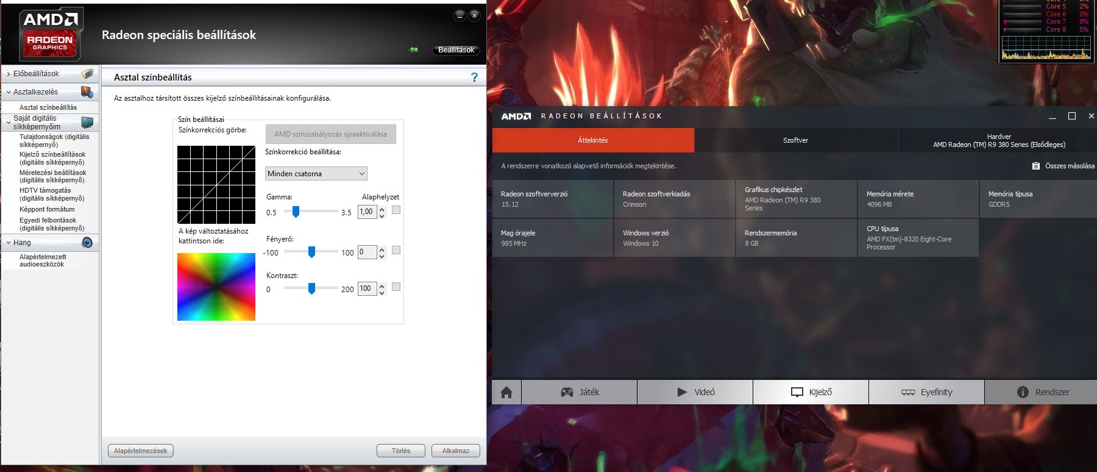Image resolution: width=1097 pixels, height=472 pixels.
Task: Click the Grafikus chipkészlet card
Action: [x=796, y=199]
